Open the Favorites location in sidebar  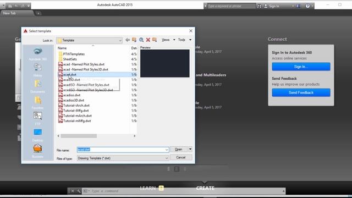[x=38, y=103]
